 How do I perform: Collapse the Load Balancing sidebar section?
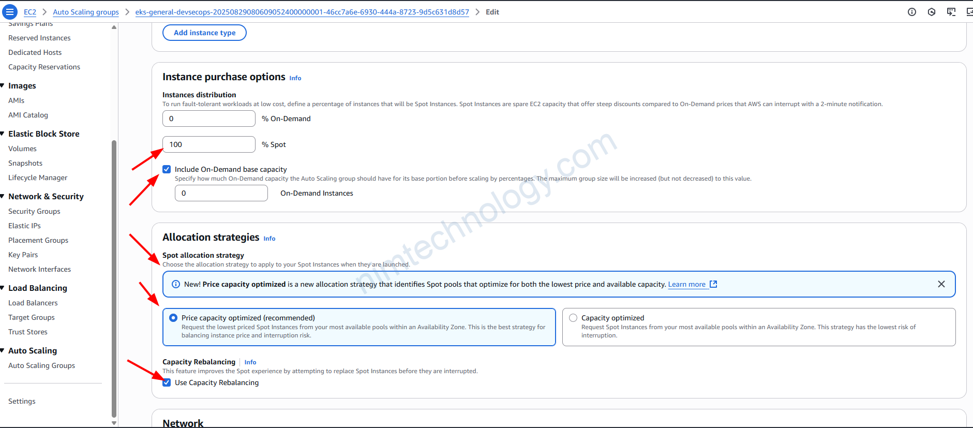pos(3,288)
